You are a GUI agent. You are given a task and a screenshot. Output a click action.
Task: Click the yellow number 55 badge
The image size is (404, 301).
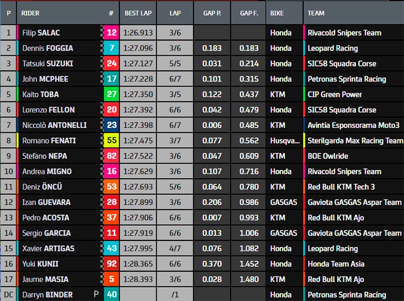pyautogui.click(x=111, y=140)
